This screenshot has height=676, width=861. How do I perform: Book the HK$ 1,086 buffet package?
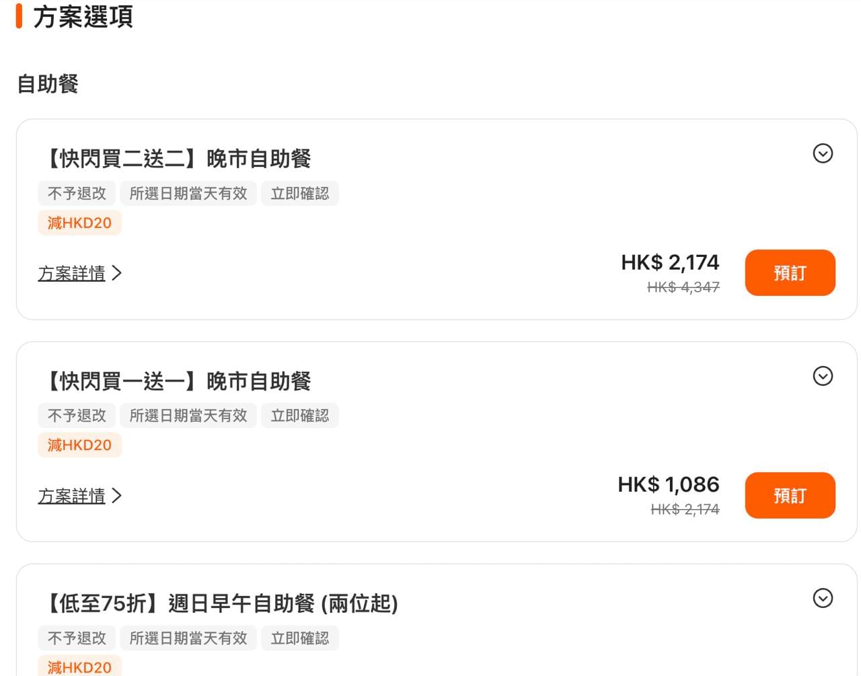[790, 496]
